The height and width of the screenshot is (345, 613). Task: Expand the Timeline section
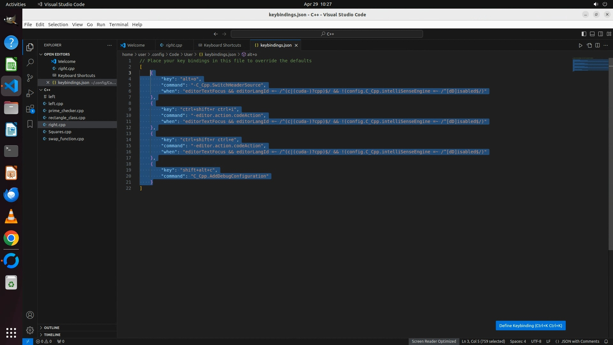tap(52, 335)
